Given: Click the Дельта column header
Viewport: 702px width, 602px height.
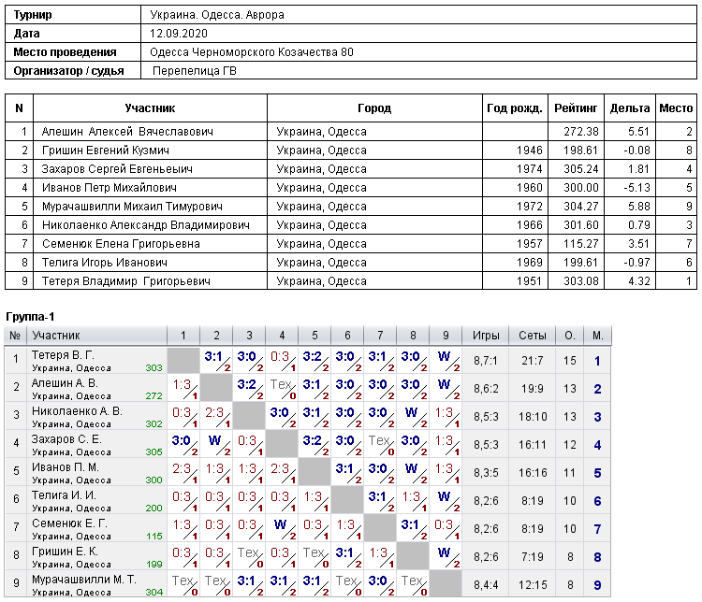Looking at the screenshot, I should (x=630, y=108).
